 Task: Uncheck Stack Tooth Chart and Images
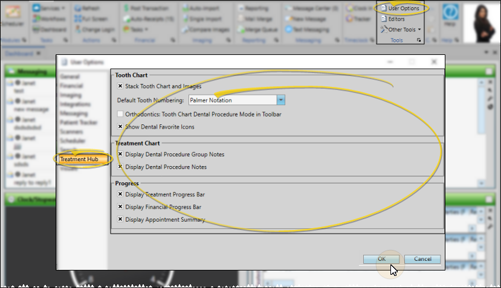[120, 86]
